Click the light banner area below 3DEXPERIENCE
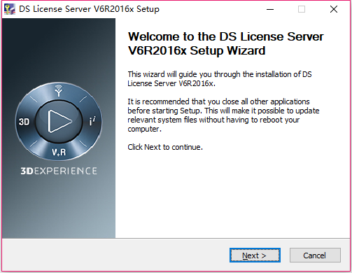Screen dimensions: 352x273 click(x=59, y=208)
